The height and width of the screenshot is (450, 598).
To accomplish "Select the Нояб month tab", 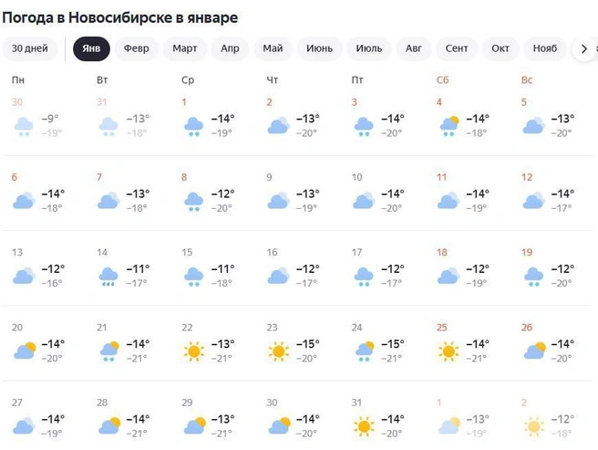I will click(544, 49).
